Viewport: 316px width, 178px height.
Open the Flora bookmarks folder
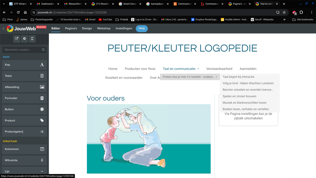(x=8, y=20)
